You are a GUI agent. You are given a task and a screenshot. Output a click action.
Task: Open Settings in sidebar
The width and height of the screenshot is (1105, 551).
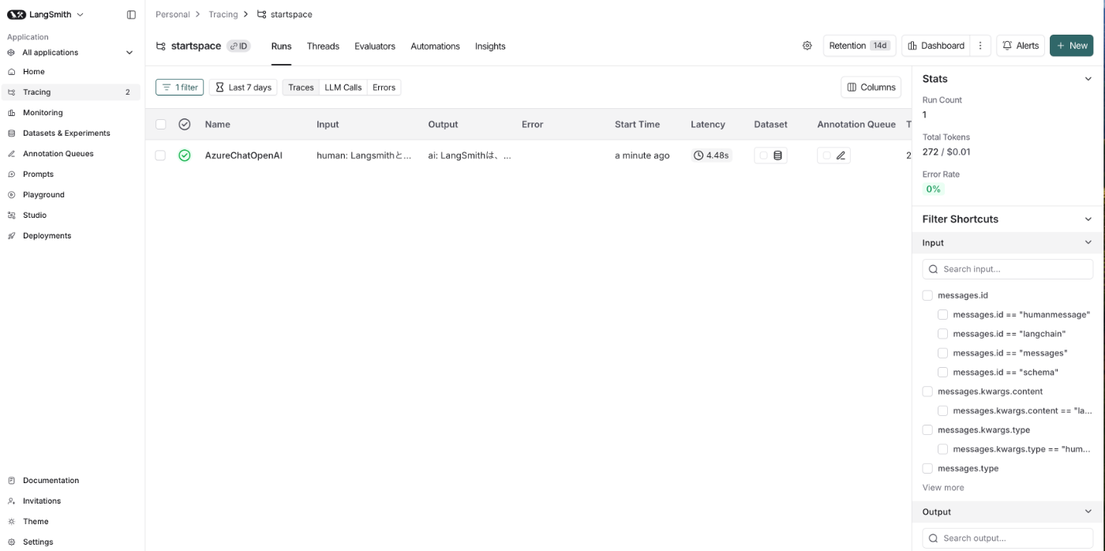pyautogui.click(x=71, y=542)
